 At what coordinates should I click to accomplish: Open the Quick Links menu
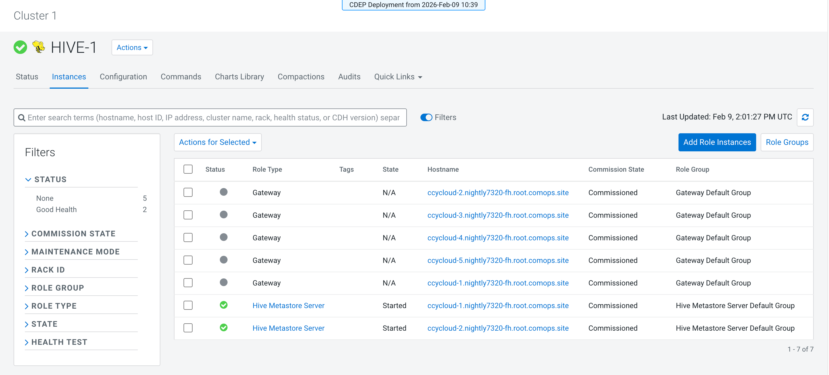(x=398, y=77)
